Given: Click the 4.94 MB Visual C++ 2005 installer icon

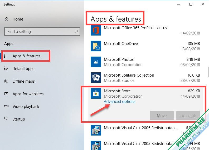Looking at the screenshot, I should (96, 146).
